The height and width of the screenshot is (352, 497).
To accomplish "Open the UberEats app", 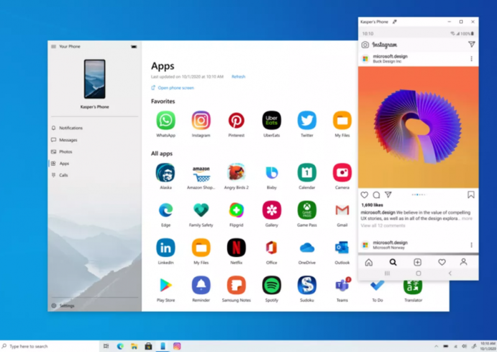I will [x=271, y=120].
